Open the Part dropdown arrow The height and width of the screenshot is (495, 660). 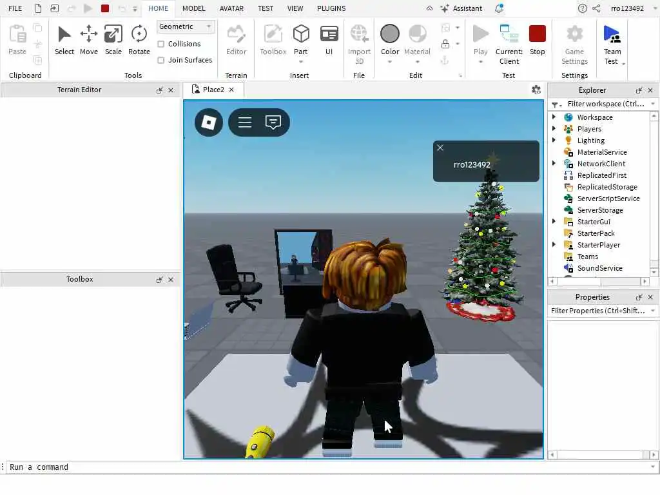point(301,62)
